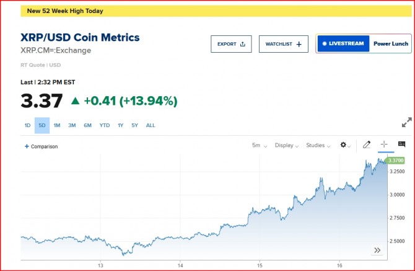Expand chart to fullscreen
Screen dimensions: 415x271
point(406,123)
